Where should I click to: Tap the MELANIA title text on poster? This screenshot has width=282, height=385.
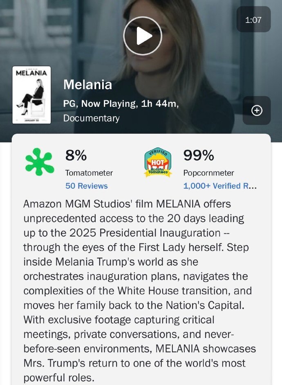[x=31, y=73]
